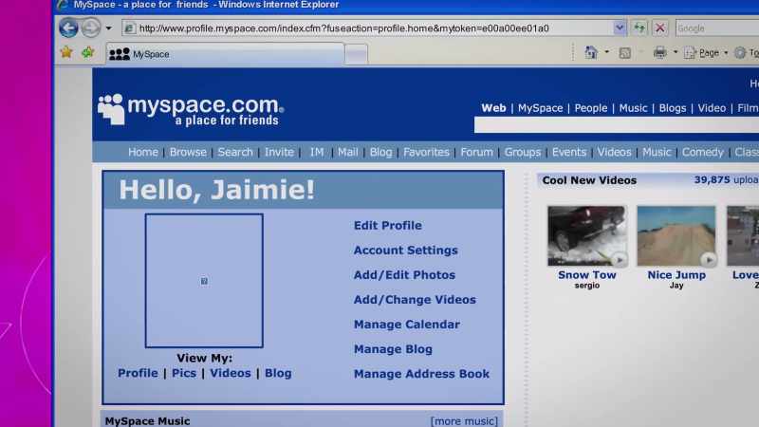This screenshot has height=427, width=759.
Task: Expand the Home icon dropdown arrow
Action: [606, 52]
